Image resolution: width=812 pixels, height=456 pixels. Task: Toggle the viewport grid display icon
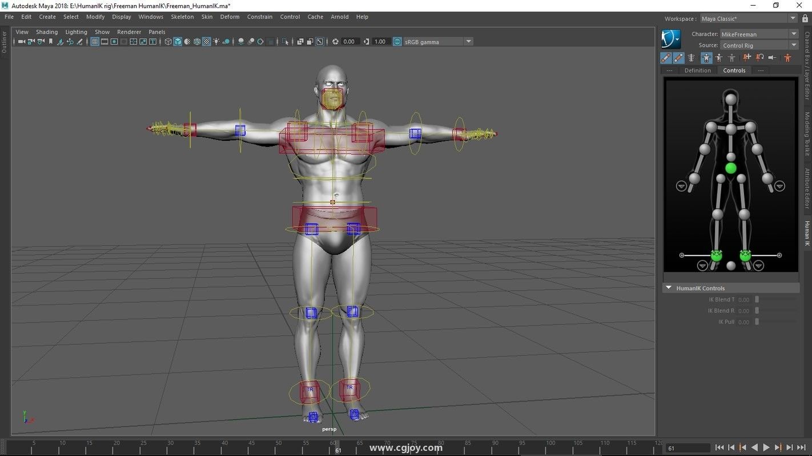tap(95, 42)
